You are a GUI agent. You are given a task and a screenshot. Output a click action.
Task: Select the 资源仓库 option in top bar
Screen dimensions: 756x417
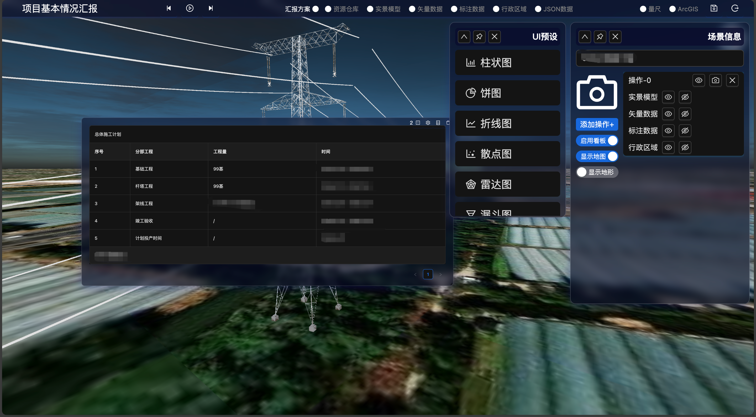point(328,9)
